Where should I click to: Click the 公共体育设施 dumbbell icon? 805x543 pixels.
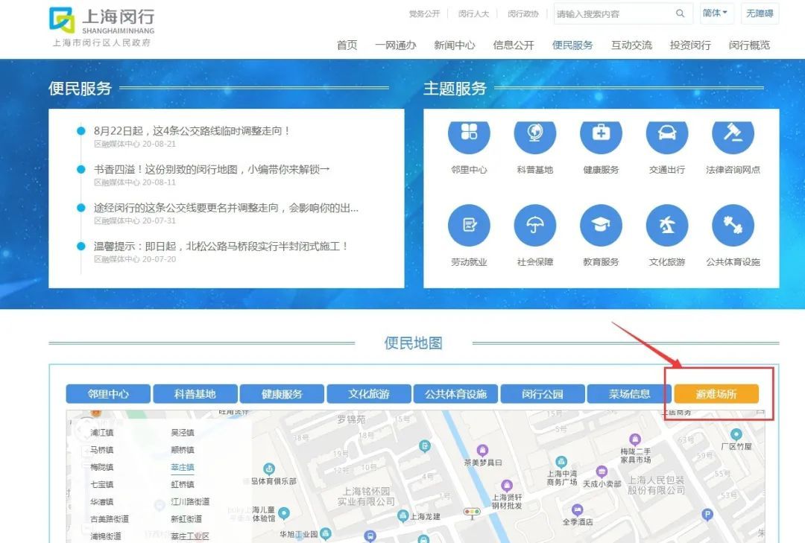tap(733, 225)
